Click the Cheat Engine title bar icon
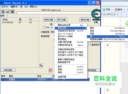Image resolution: width=128 pixels, height=94 pixels. click(2, 3)
